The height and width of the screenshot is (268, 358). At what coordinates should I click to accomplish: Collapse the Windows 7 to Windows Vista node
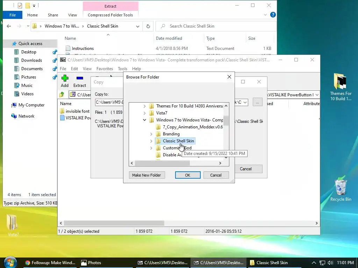144,120
